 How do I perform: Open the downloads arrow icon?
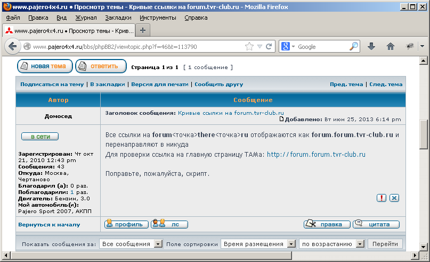pos(371,46)
